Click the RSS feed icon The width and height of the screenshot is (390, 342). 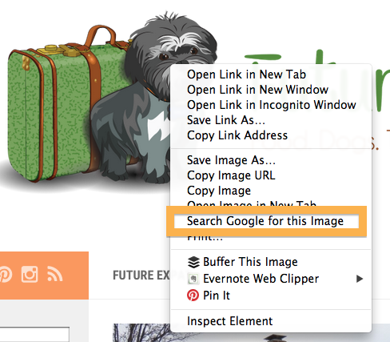[x=54, y=274]
